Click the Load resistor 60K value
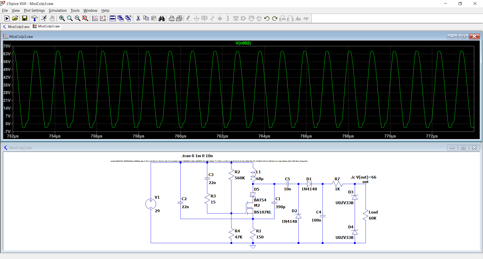483x259 pixels. (373, 218)
